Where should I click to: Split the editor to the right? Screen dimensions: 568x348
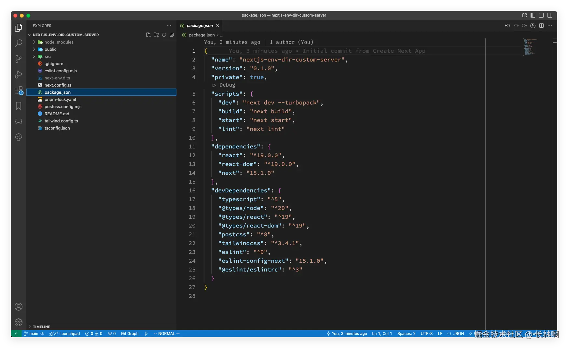pos(541,26)
